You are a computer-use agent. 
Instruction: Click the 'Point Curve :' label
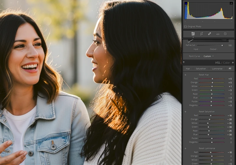pyautogui.click(x=195, y=56)
